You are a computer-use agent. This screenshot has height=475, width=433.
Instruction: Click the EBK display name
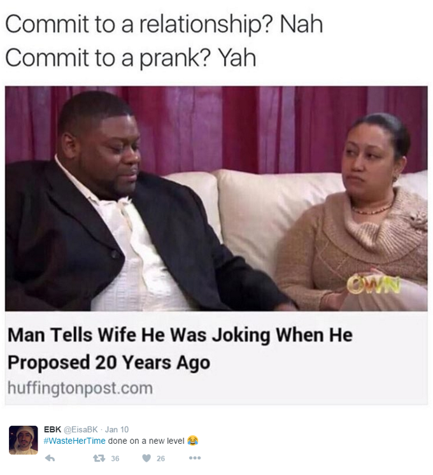click(52, 429)
